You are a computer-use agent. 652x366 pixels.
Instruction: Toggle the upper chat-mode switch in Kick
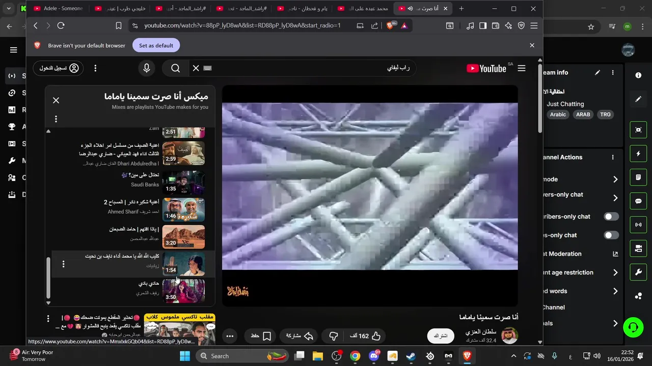pyautogui.click(x=611, y=217)
